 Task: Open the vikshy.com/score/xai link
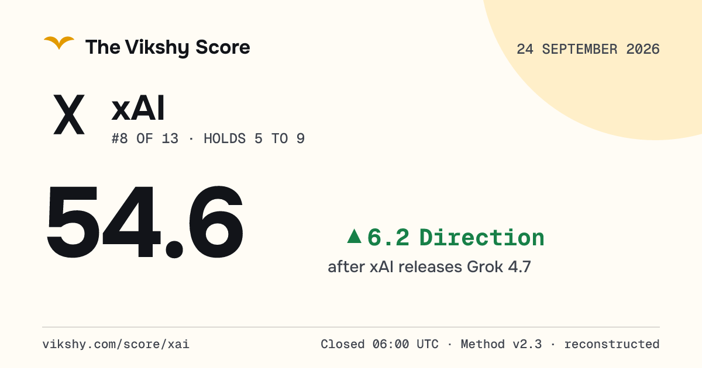point(116,344)
